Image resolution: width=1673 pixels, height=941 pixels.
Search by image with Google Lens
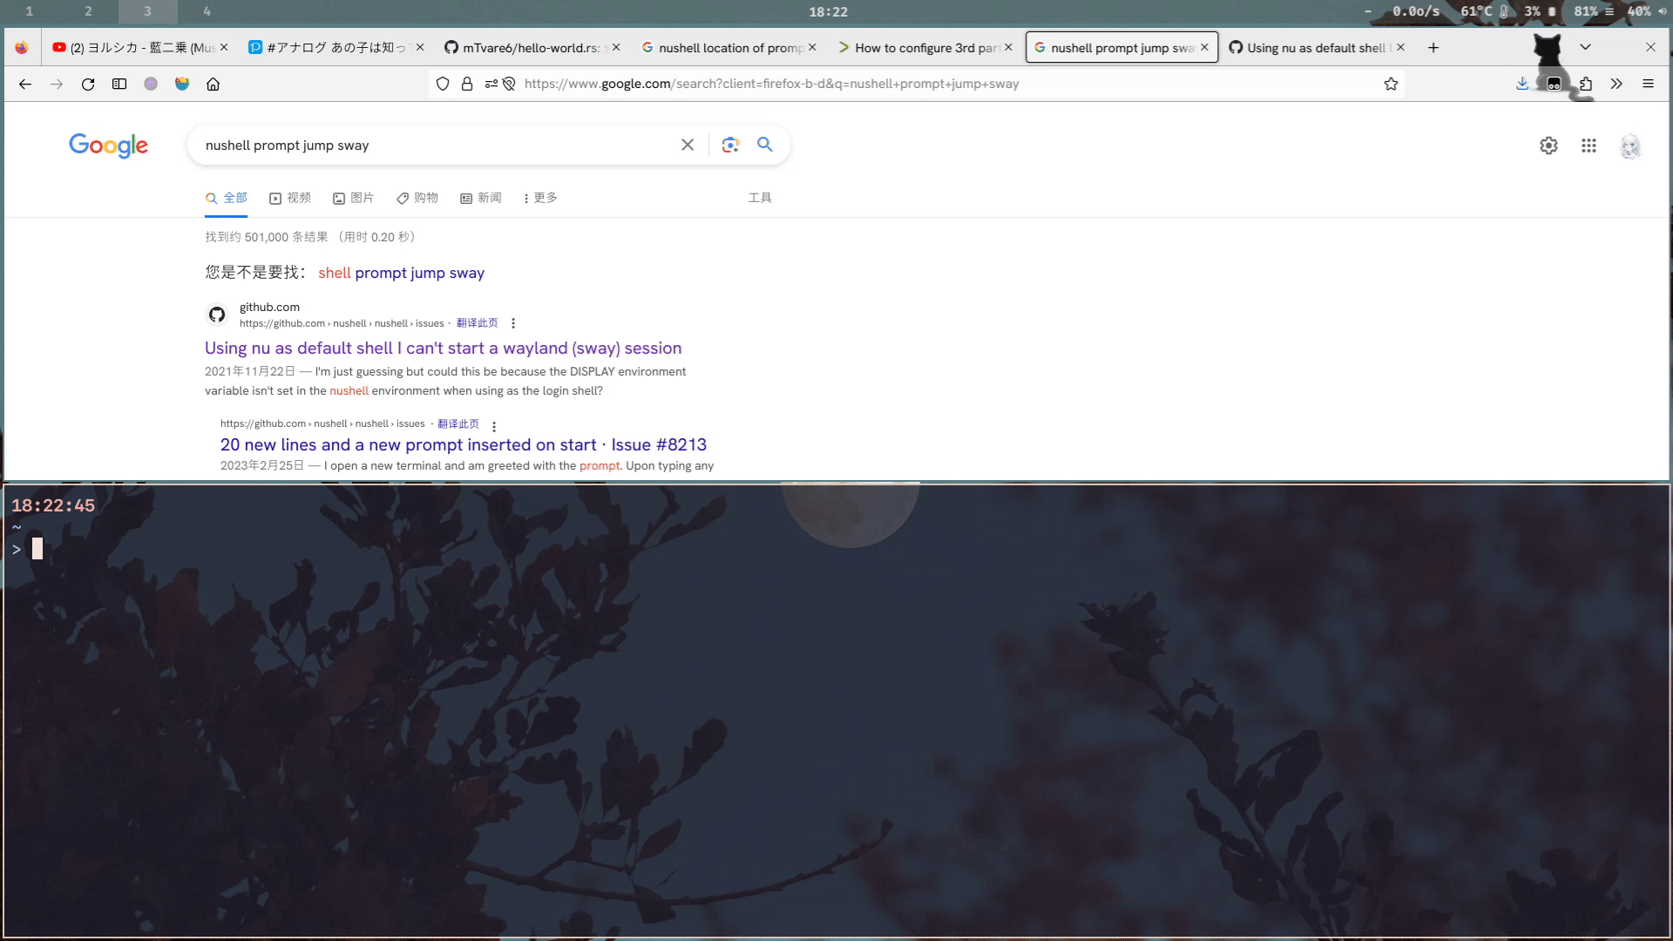730,145
